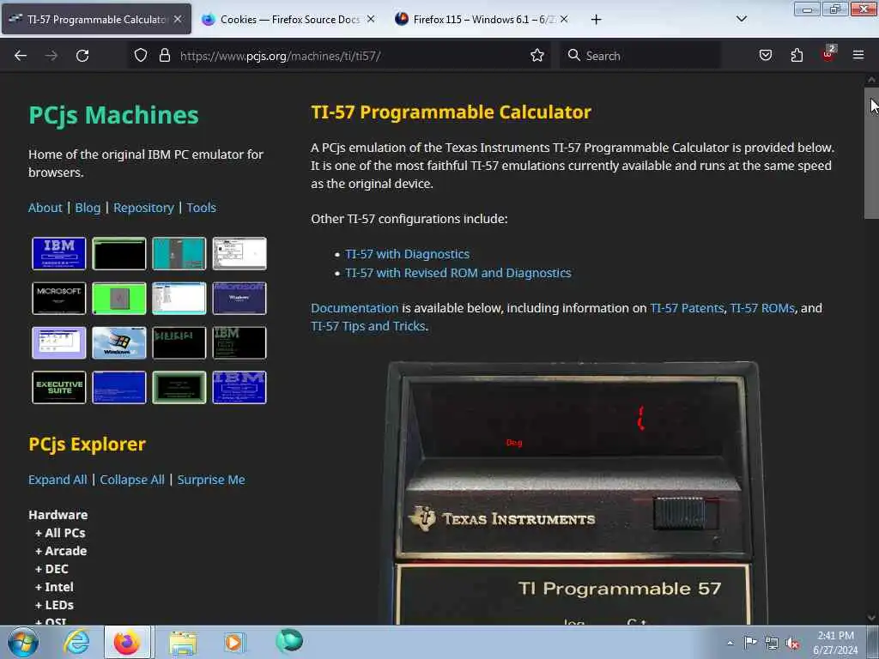Open the blue IBM machine thumbnail, first row
This screenshot has width=879, height=659.
tap(59, 253)
